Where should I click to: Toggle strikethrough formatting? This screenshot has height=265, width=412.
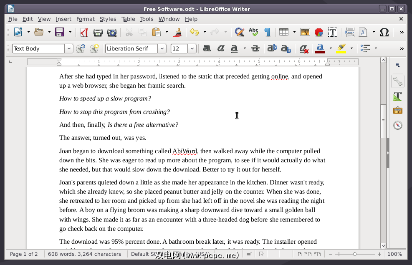[x=255, y=48]
